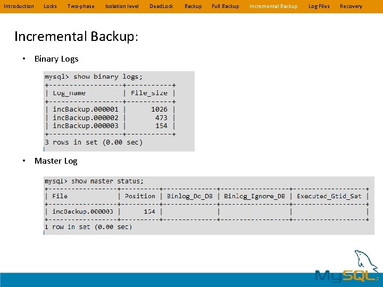Click the File column header in master status
The image size is (383, 287).
[x=60, y=196]
